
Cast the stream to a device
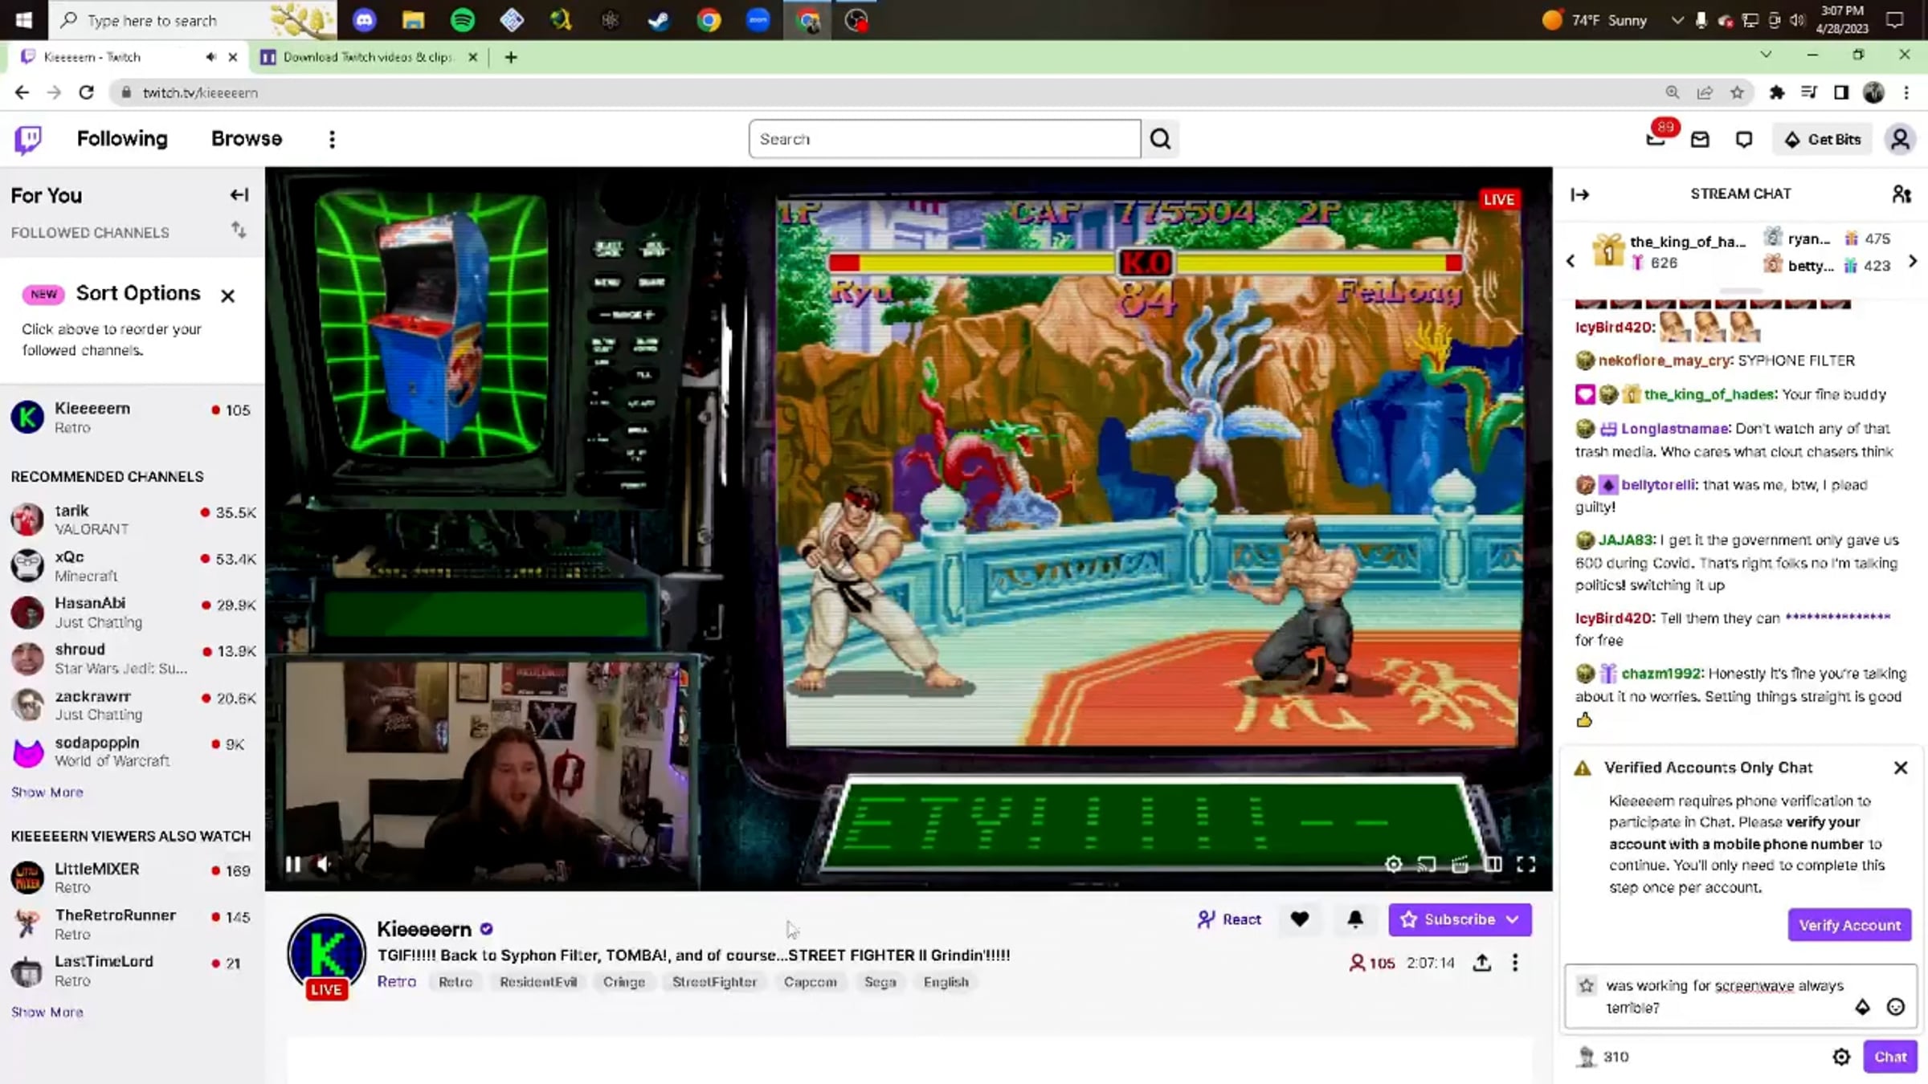pyautogui.click(x=1427, y=864)
